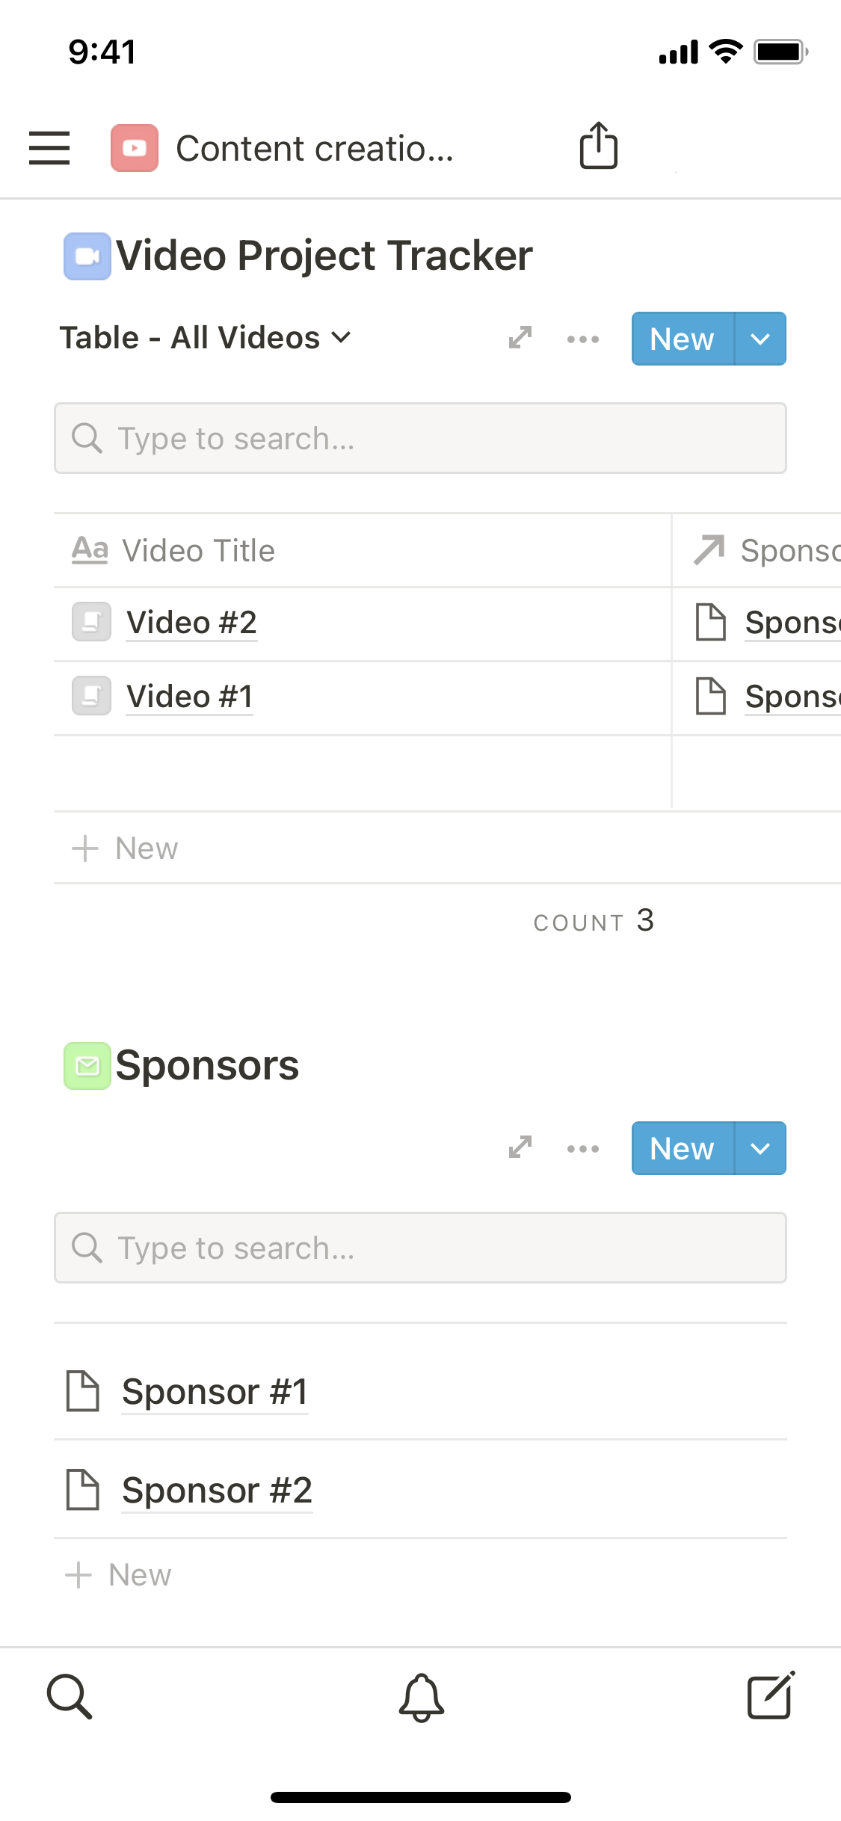841x1821 pixels.
Task: Open the Video #2 entry
Action: coord(191,623)
